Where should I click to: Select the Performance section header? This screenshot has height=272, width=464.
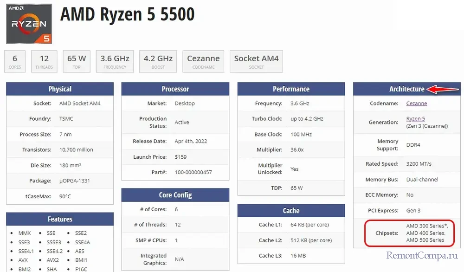coord(291,89)
